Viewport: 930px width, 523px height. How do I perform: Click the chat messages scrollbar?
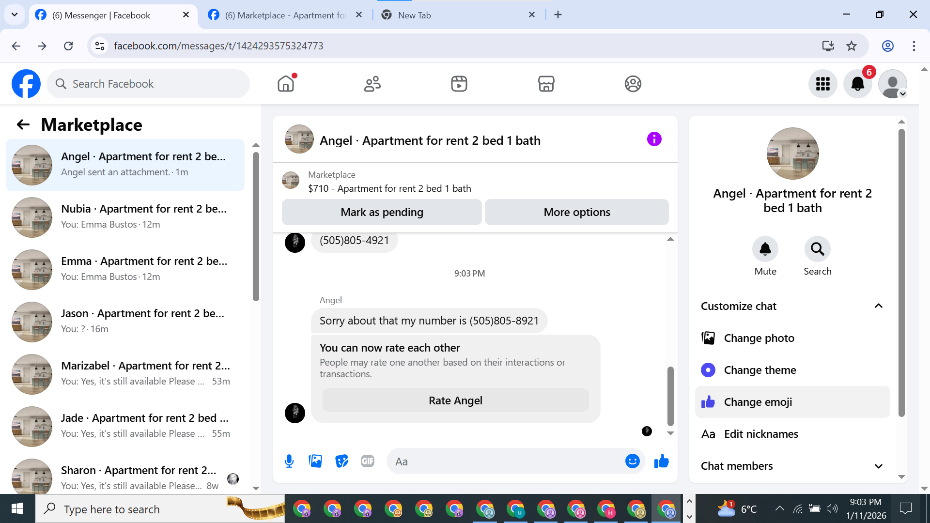670,396
